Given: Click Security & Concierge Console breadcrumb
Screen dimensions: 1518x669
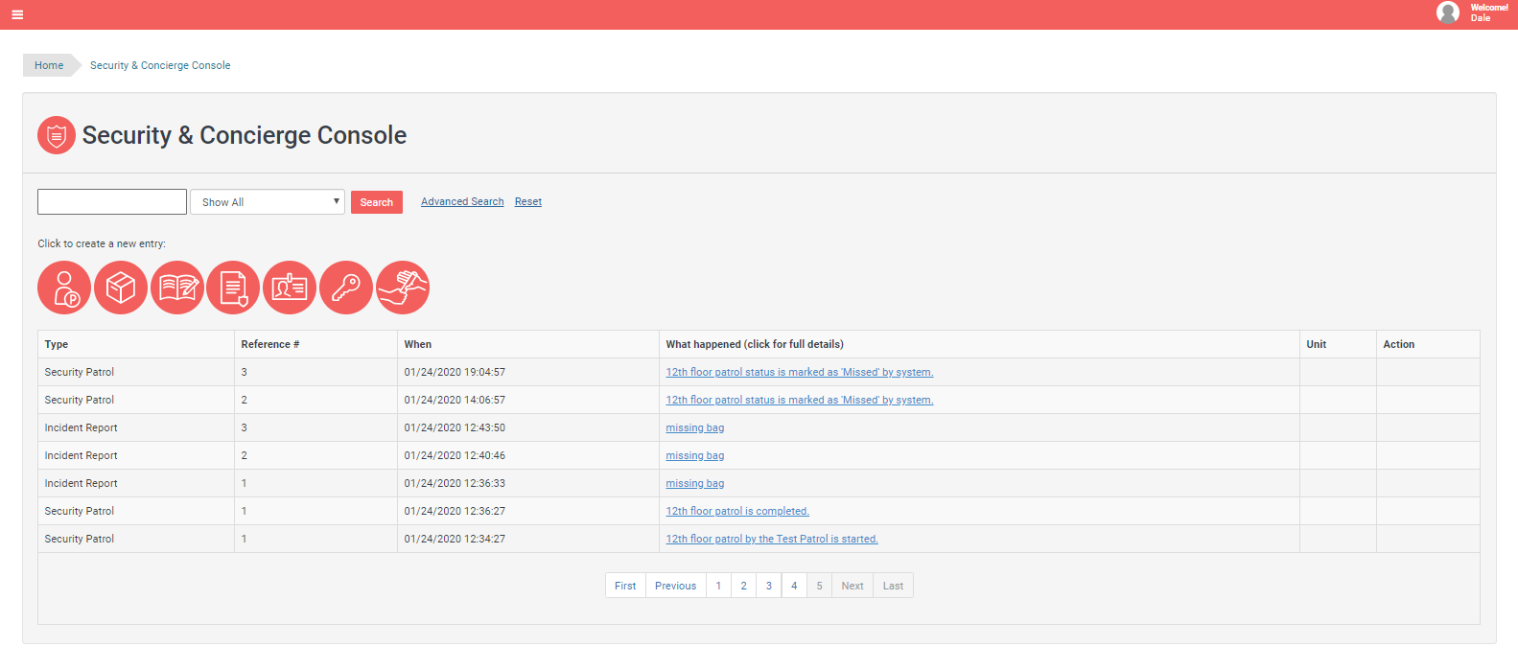Looking at the screenshot, I should coord(160,65).
